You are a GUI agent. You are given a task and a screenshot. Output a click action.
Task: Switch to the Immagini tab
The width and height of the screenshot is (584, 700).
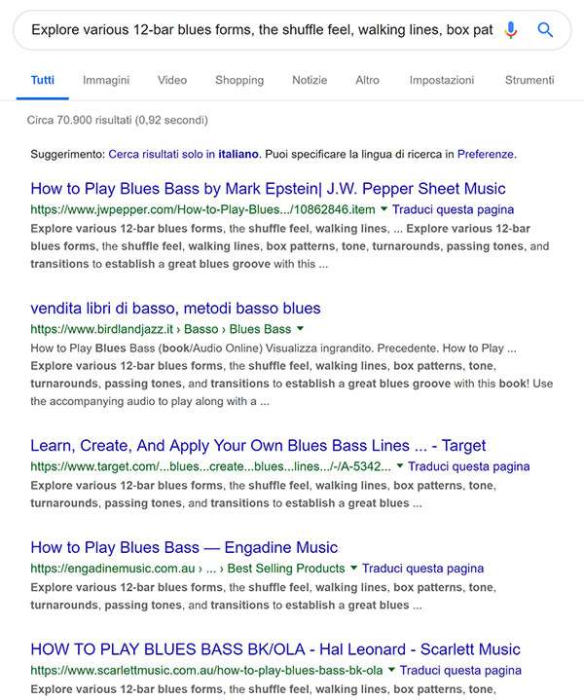(106, 80)
